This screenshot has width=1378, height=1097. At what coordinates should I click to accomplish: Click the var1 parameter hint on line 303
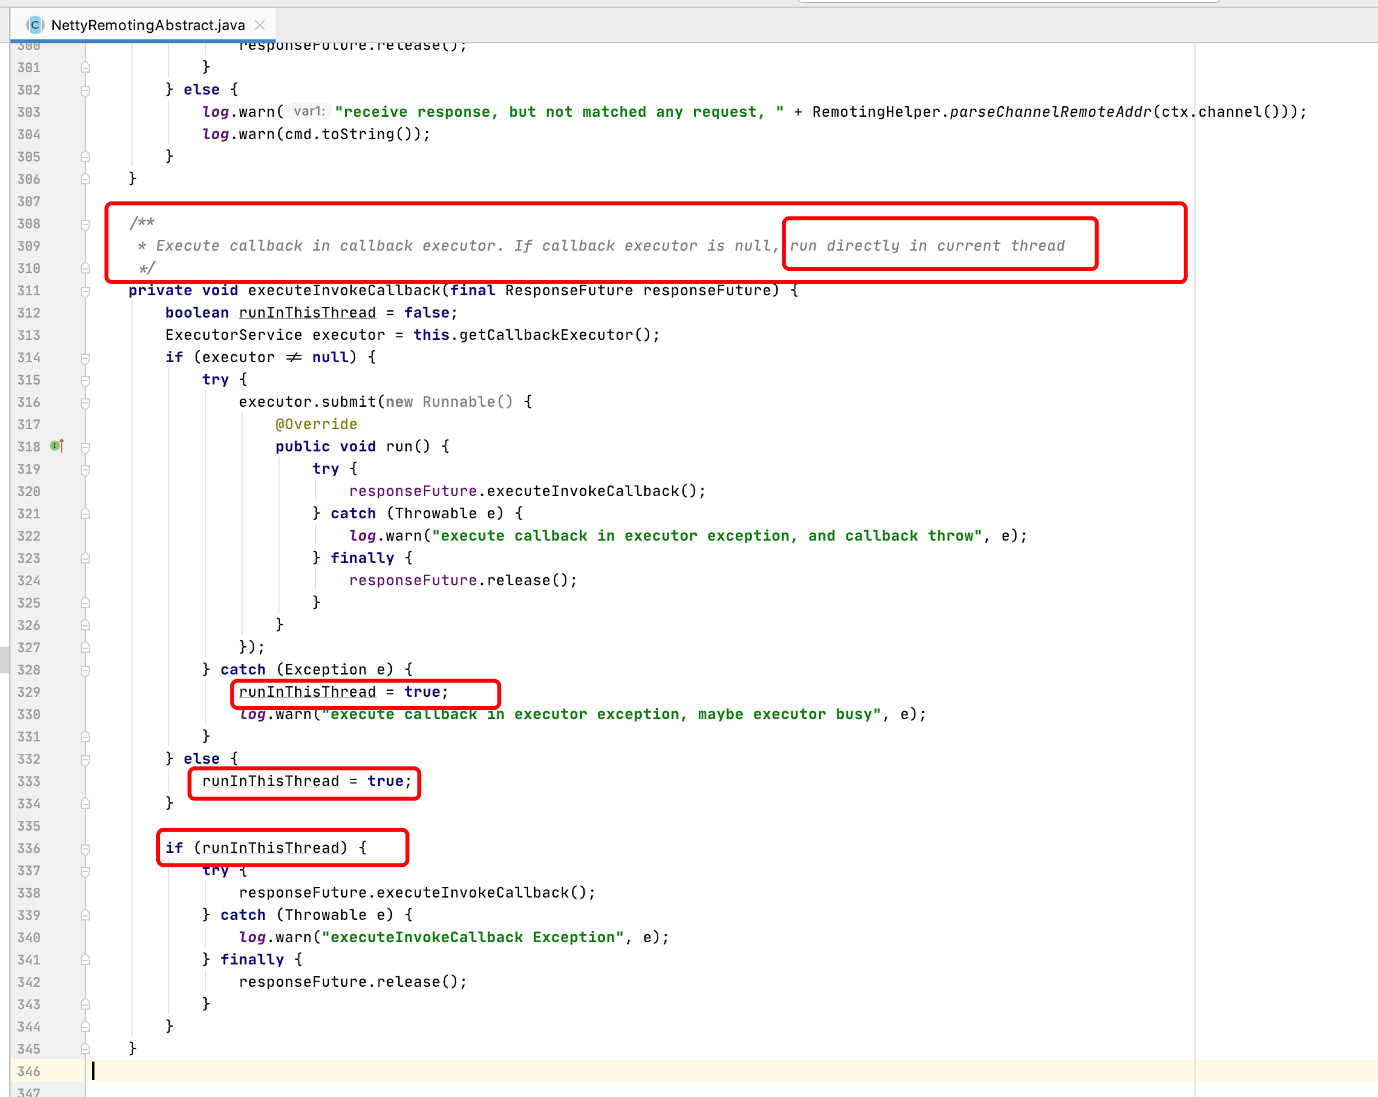pyautogui.click(x=309, y=112)
